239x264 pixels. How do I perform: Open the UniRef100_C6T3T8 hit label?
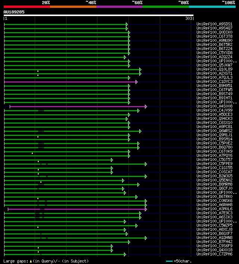[x=214, y=36]
